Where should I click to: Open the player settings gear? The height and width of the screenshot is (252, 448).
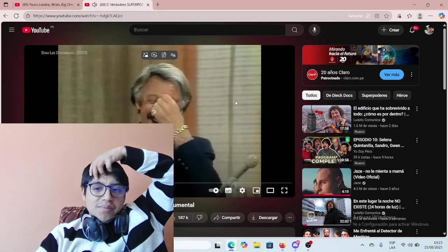[242, 190]
